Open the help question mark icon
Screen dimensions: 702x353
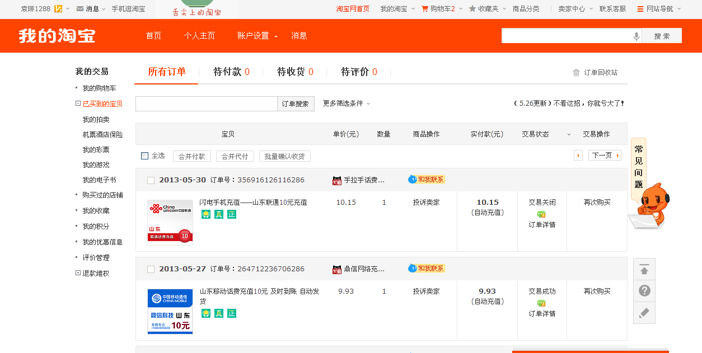644,291
